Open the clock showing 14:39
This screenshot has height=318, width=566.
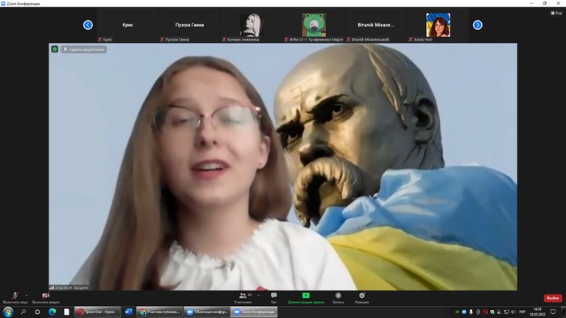coord(538,312)
